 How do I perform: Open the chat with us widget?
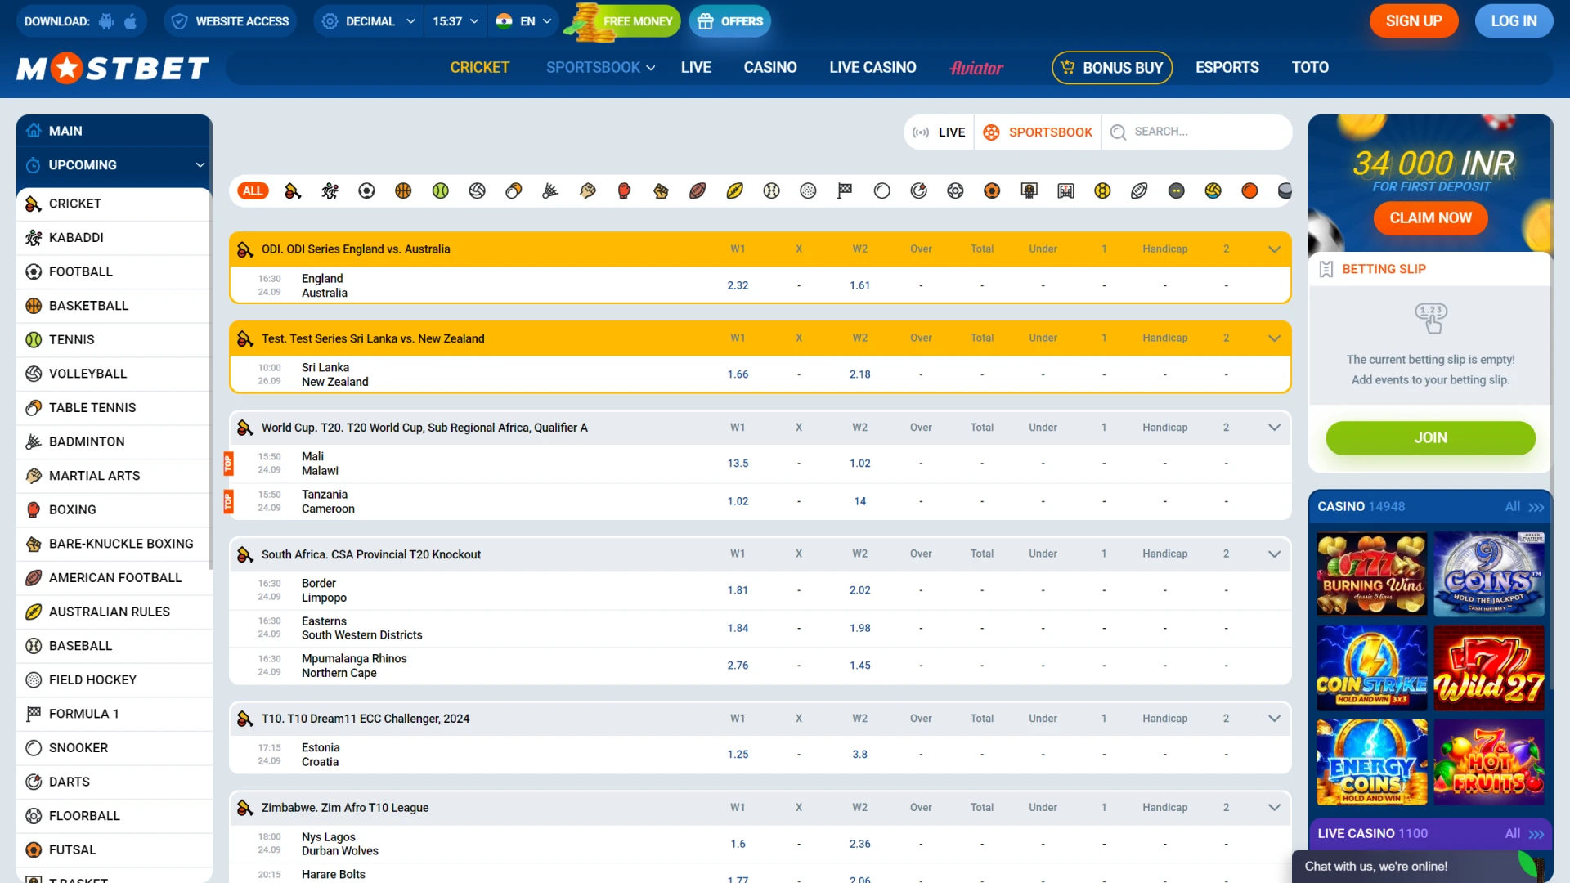tap(1421, 867)
